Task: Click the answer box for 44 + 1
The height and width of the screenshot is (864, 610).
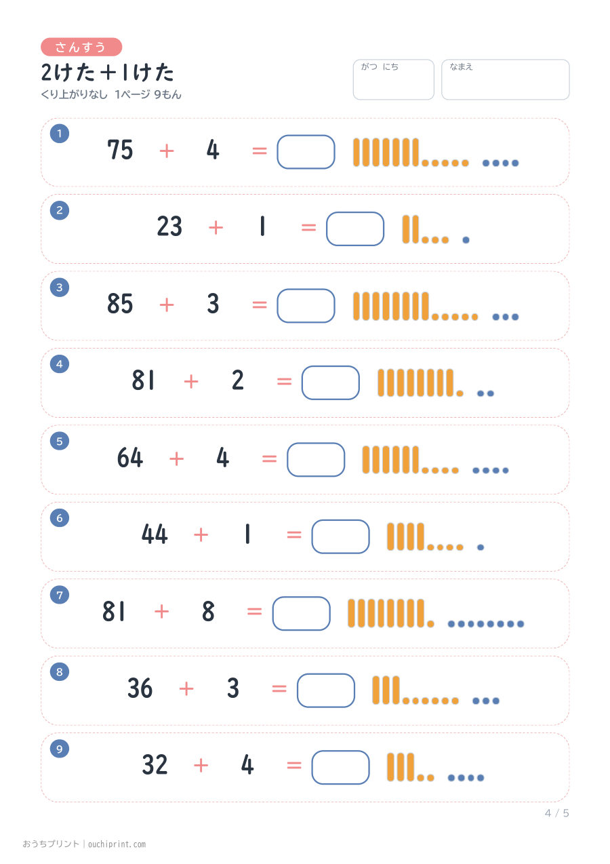Action: (x=341, y=536)
